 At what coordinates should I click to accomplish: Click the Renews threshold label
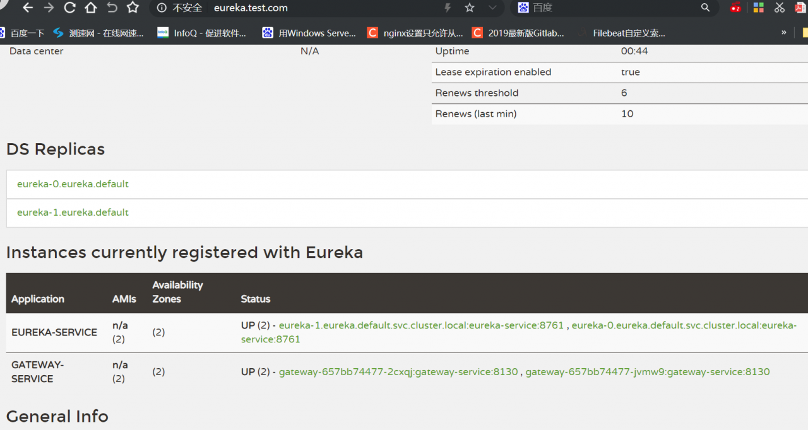(x=477, y=93)
